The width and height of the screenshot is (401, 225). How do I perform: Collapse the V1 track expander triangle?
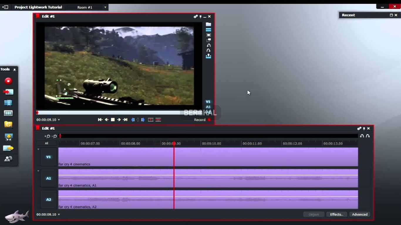[38, 149]
